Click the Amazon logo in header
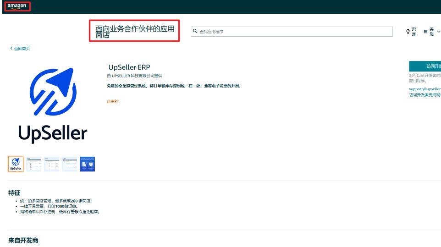 point(17,6)
